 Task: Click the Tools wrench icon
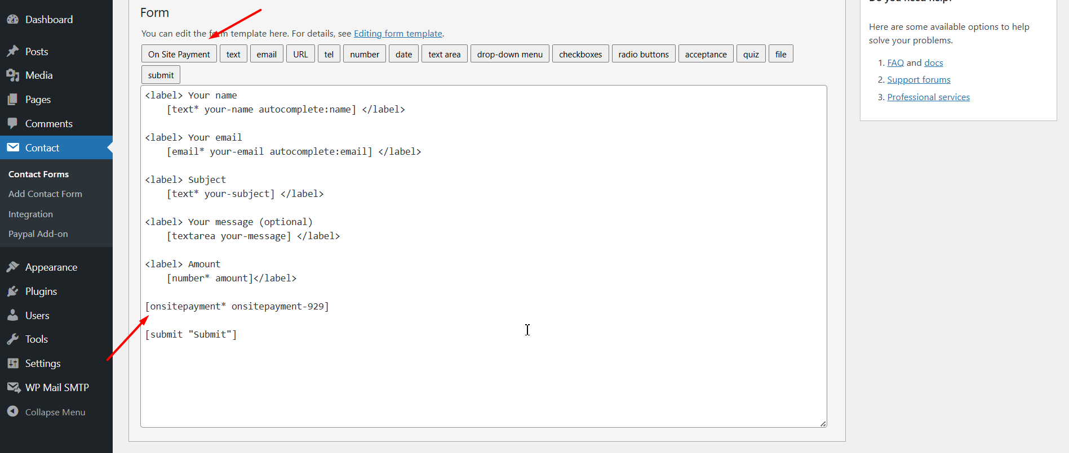(13, 339)
